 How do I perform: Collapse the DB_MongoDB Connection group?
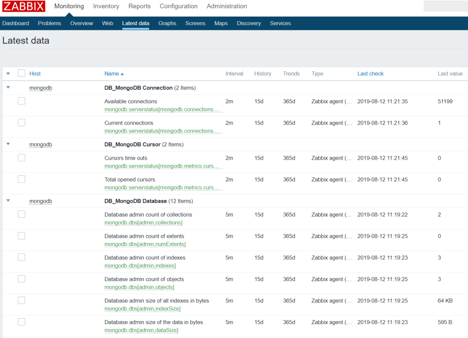point(8,88)
